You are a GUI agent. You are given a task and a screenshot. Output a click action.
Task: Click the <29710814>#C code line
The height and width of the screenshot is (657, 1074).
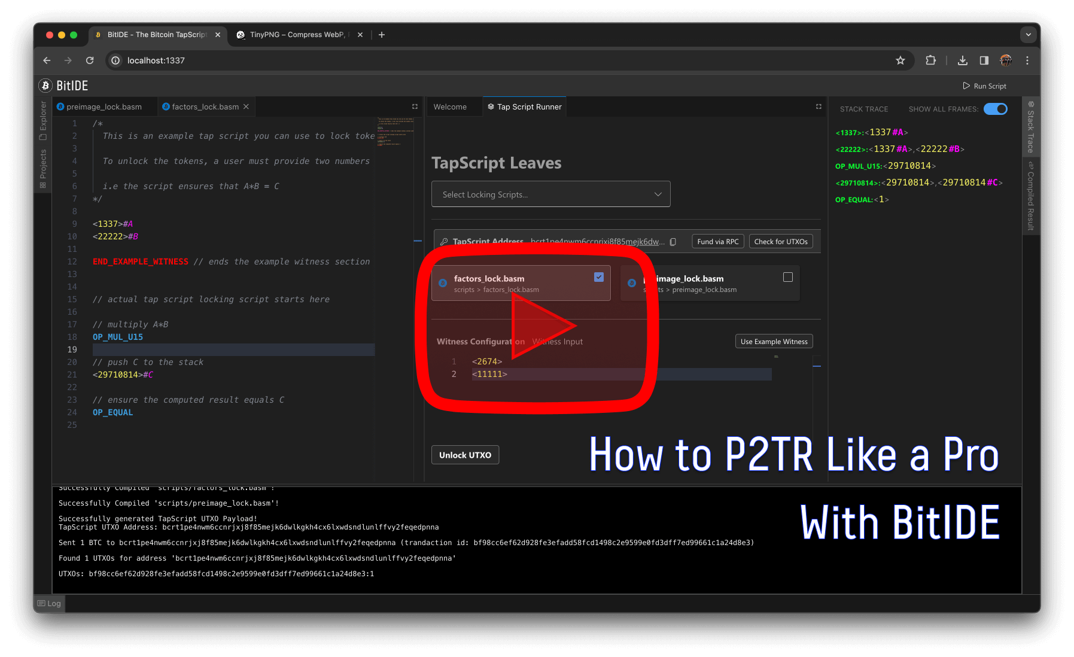pos(123,375)
